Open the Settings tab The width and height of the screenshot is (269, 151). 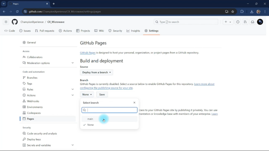152,31
